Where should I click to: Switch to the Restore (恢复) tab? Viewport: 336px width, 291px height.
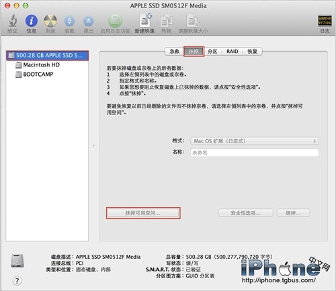pos(252,51)
